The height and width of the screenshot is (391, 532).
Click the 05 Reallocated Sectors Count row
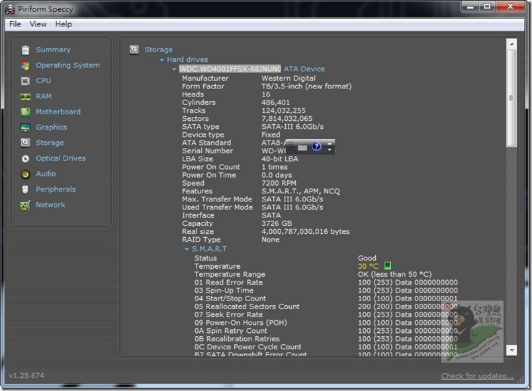tap(326, 306)
